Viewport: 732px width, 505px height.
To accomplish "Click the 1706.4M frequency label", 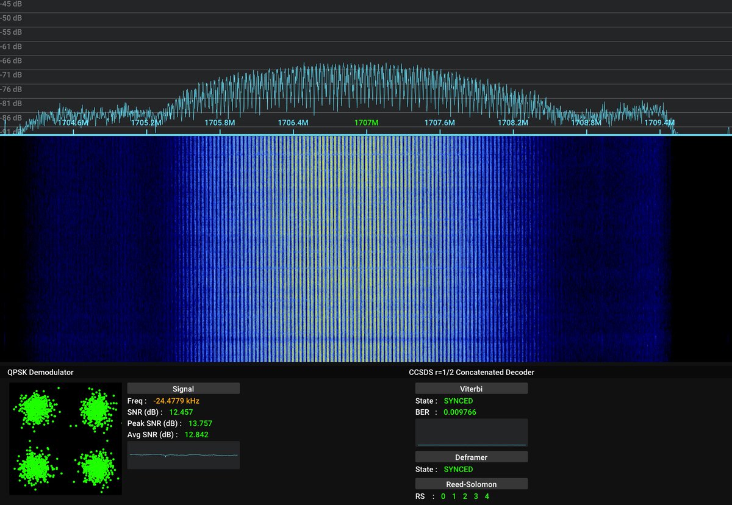I will tap(293, 123).
